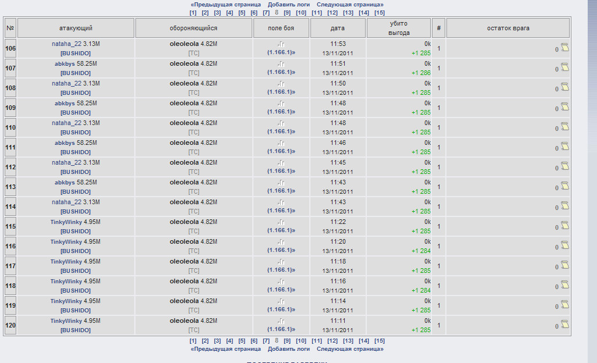Click the scroll icon in row 112
The width and height of the screenshot is (597, 363).
pyautogui.click(x=564, y=166)
